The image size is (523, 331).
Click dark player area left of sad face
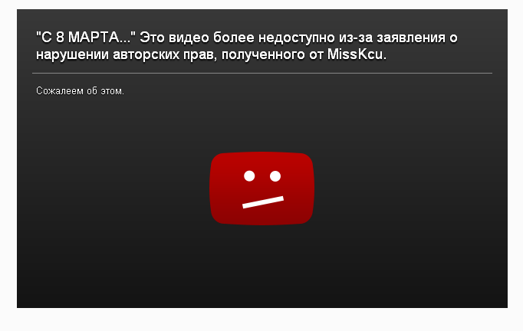pos(113,188)
